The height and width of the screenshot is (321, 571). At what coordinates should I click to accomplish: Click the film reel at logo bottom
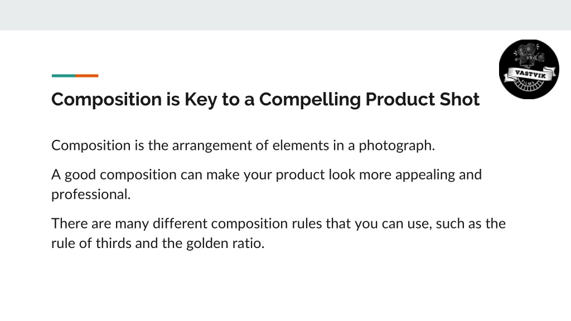pyautogui.click(x=529, y=86)
